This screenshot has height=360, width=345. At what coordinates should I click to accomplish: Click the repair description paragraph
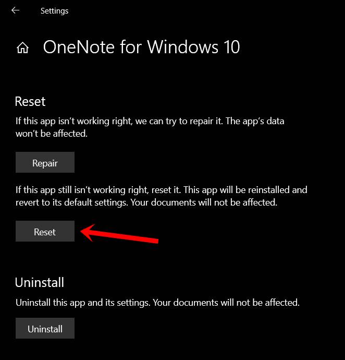[150, 127]
